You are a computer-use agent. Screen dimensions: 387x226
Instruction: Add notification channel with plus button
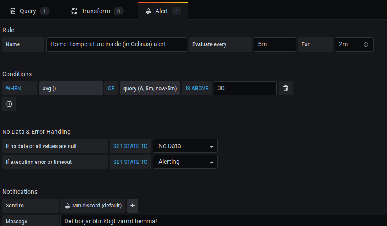pyautogui.click(x=133, y=206)
